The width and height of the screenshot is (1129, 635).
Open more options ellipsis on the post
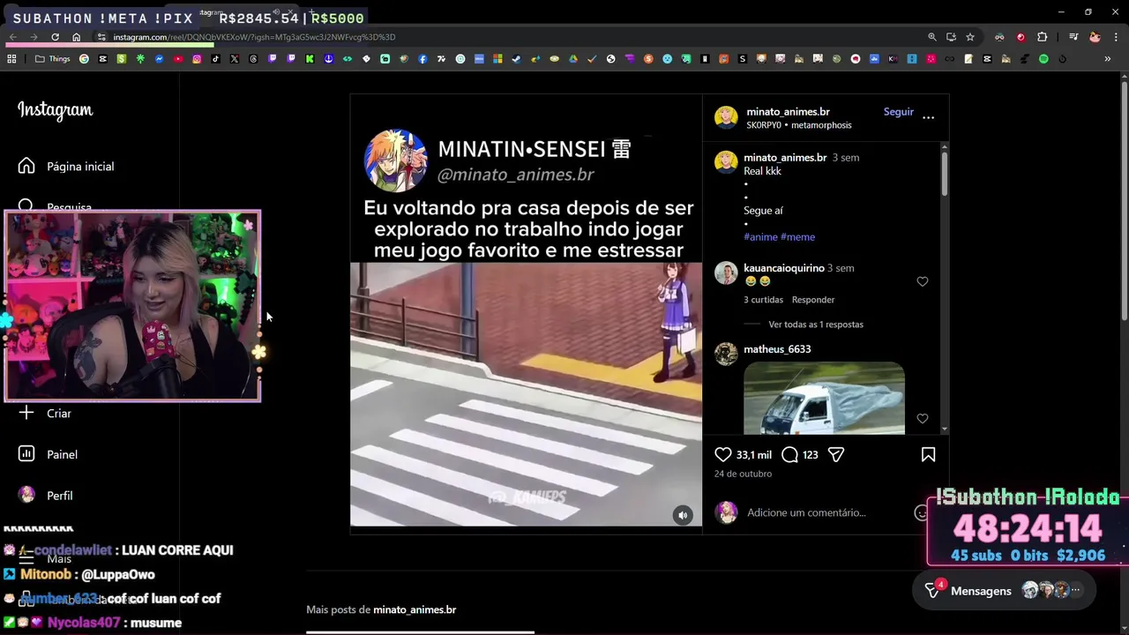click(x=928, y=117)
